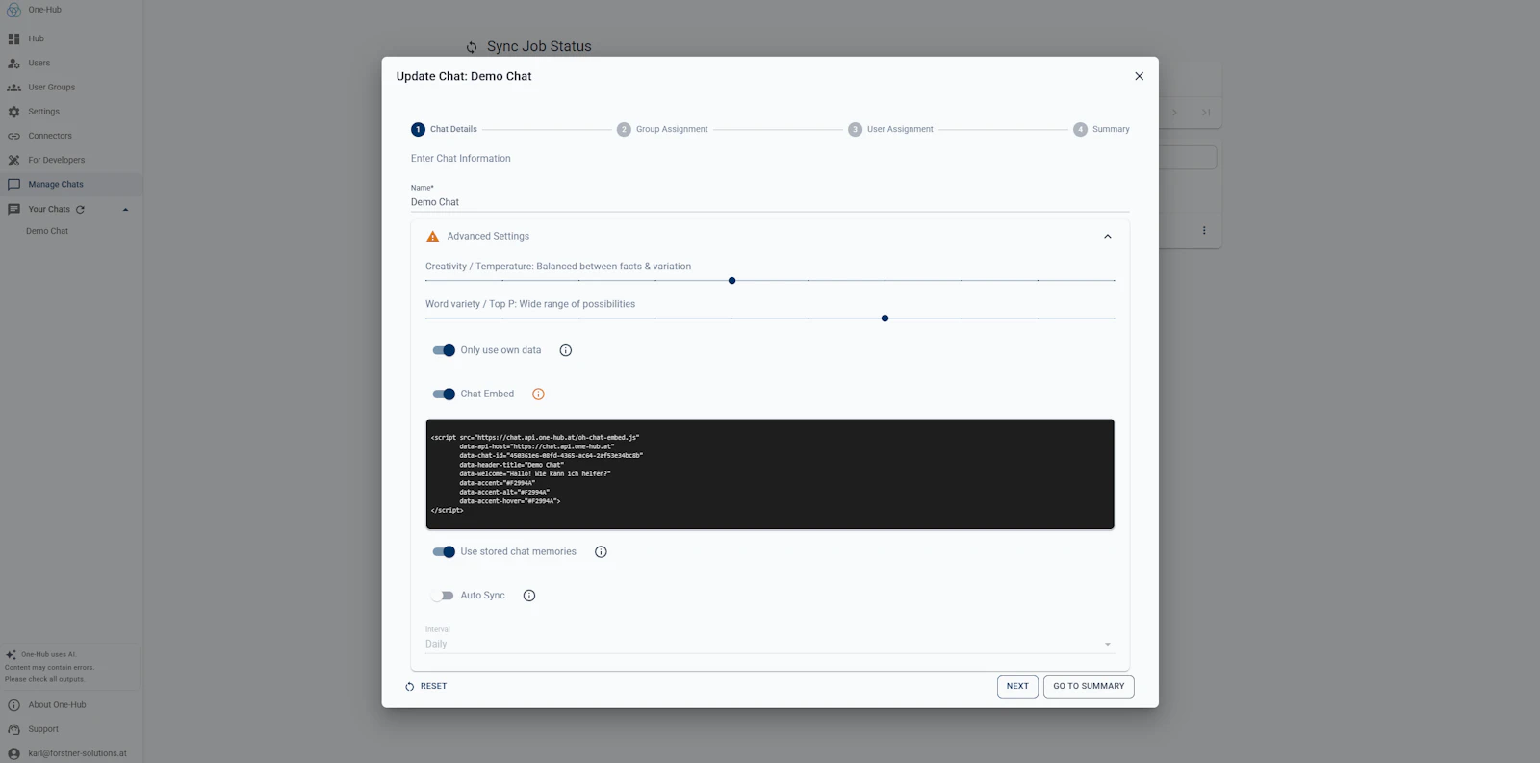Click the For Developers tools icon
The image size is (1540, 763).
click(x=13, y=160)
